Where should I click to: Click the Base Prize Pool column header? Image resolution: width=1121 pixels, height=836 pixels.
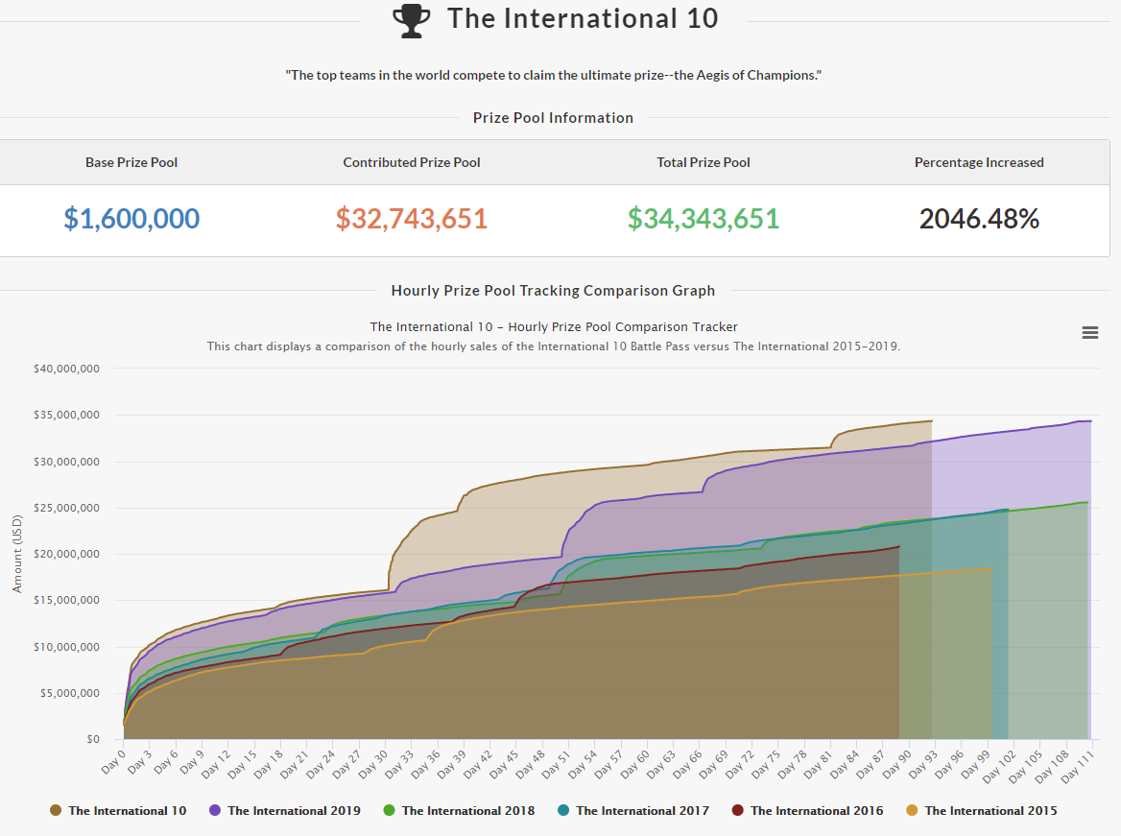[x=131, y=162]
